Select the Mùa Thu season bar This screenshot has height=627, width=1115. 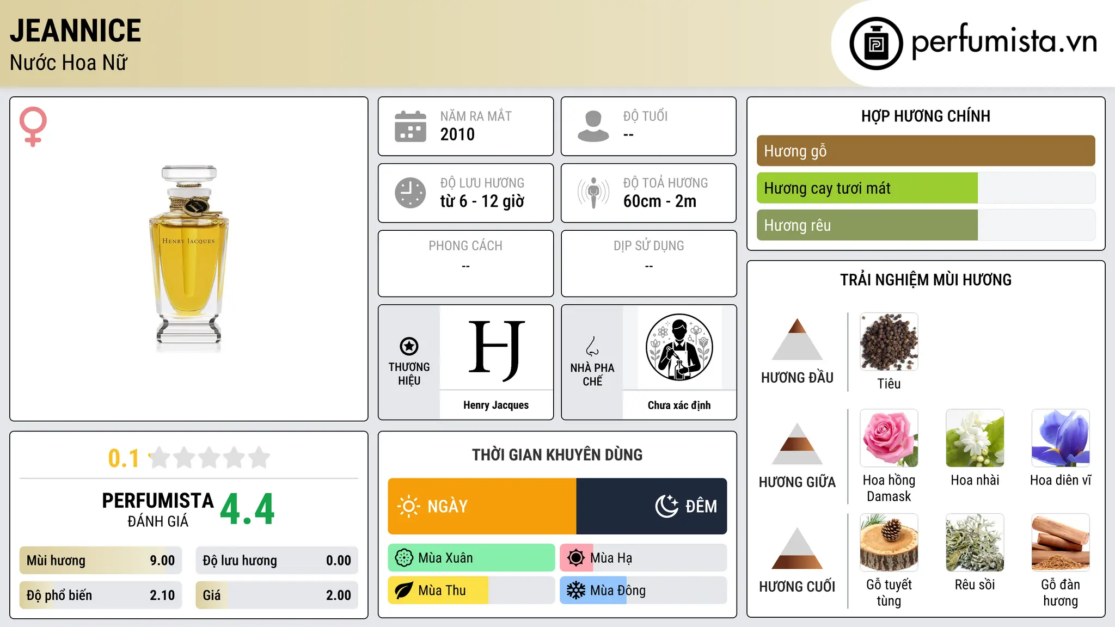pos(471,591)
